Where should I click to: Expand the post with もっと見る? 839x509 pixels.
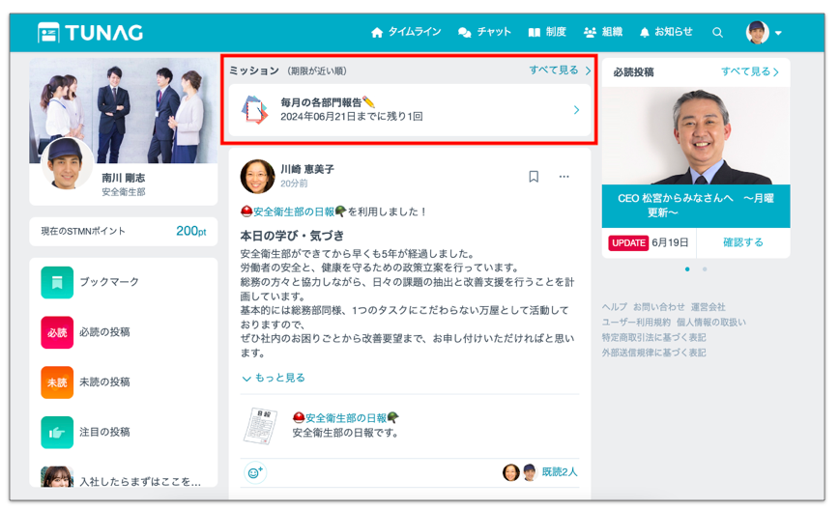(274, 378)
